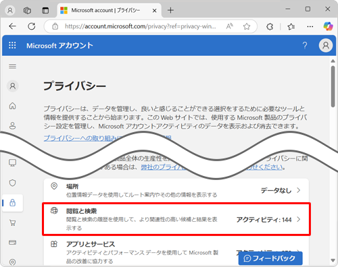The height and width of the screenshot is (267, 338).
Task: Launch Copilot from the toolbar
Action: coord(328,26)
